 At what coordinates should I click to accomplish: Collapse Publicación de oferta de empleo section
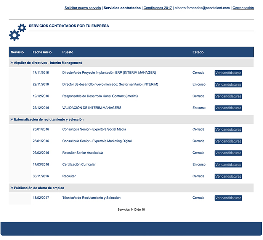coord(12,188)
